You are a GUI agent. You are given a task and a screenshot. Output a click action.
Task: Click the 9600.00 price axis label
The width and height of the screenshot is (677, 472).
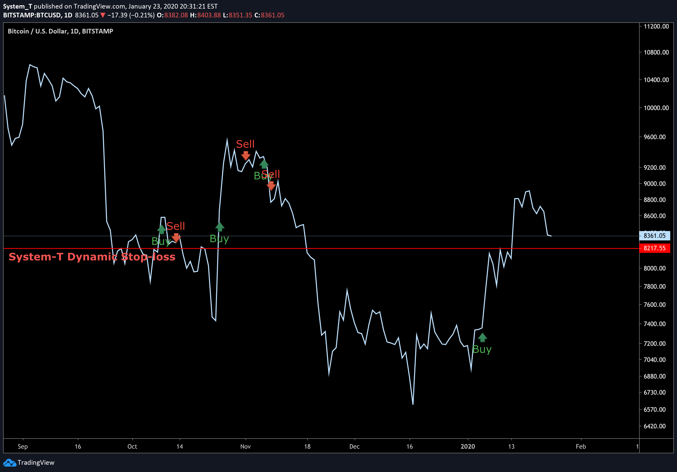click(x=655, y=137)
